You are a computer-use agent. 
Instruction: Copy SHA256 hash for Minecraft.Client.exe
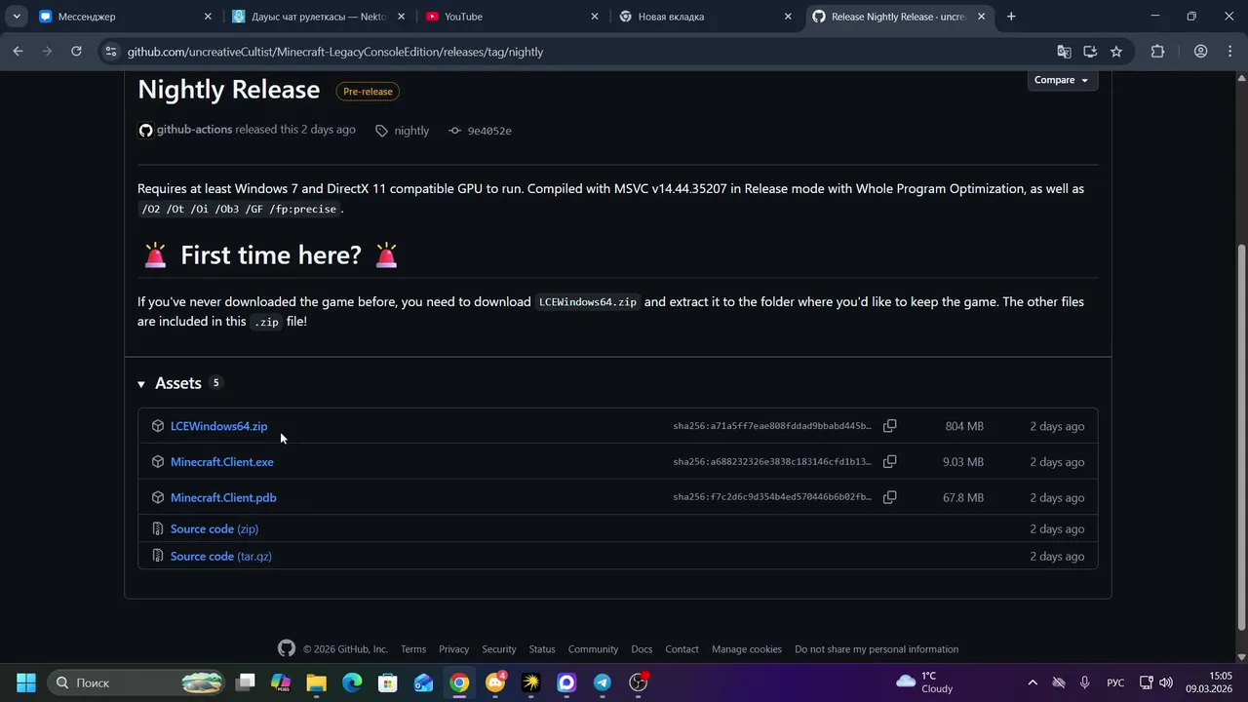click(x=889, y=462)
